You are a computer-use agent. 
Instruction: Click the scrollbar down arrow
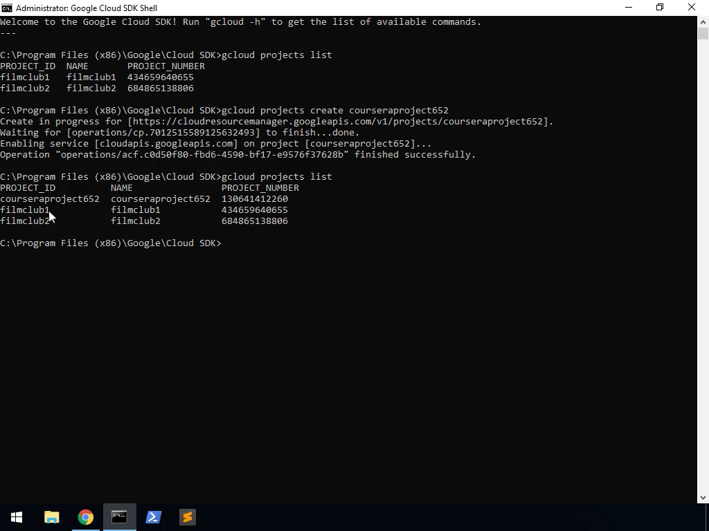(x=703, y=498)
